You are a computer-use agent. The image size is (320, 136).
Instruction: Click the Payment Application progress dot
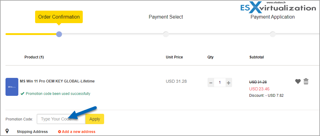273,34
